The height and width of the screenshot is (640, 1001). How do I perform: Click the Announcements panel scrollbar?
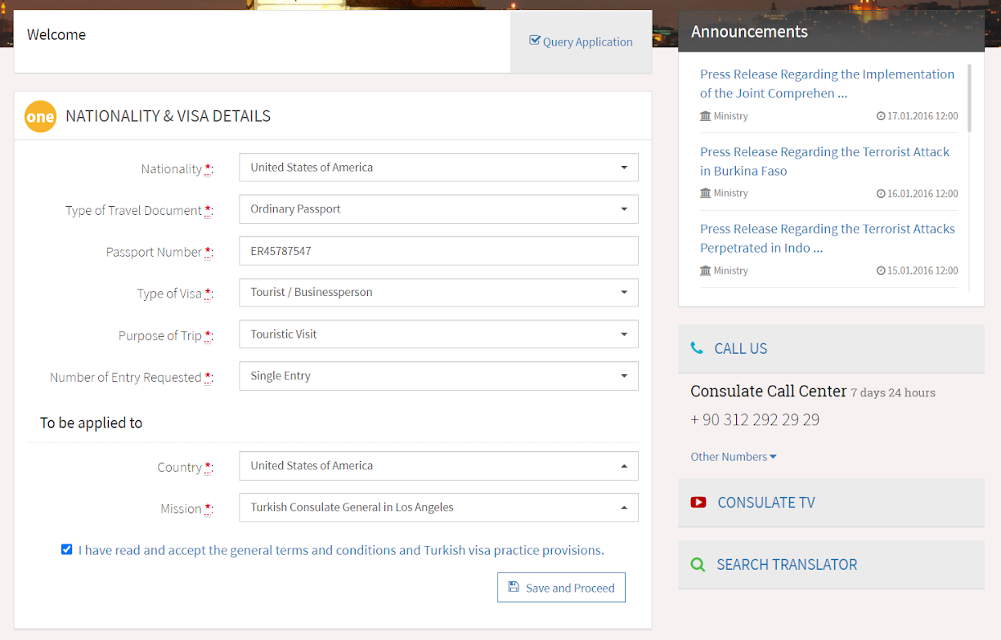[x=970, y=98]
